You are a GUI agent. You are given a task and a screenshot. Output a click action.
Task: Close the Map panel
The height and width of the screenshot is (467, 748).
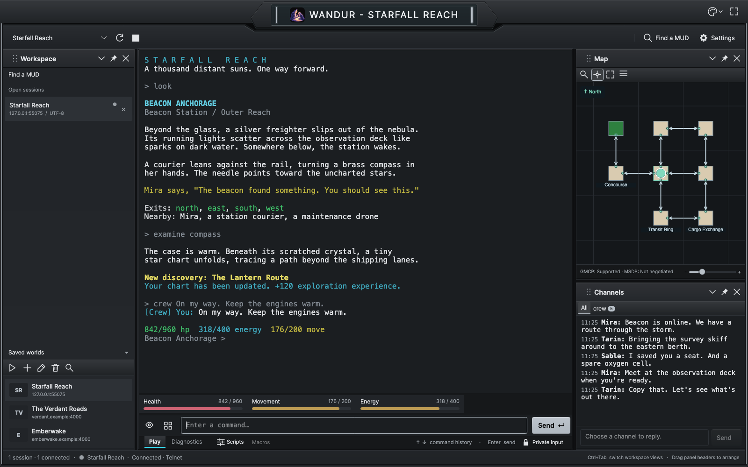[x=737, y=58]
